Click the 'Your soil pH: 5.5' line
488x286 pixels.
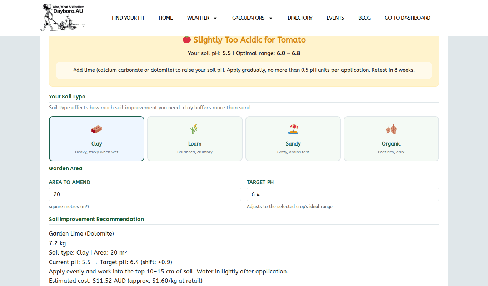point(244,53)
